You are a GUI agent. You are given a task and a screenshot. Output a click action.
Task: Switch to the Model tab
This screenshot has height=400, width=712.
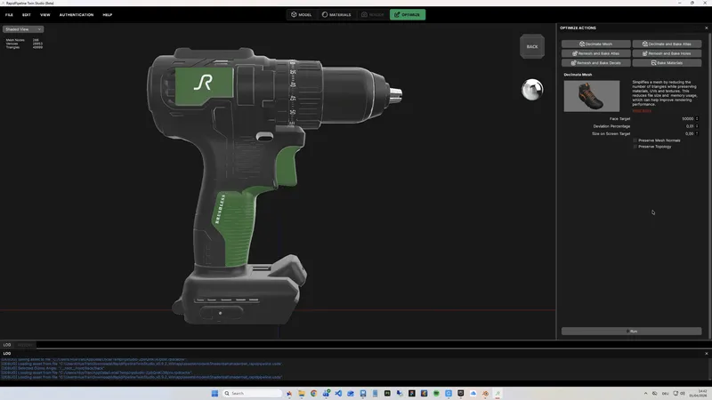(302, 15)
